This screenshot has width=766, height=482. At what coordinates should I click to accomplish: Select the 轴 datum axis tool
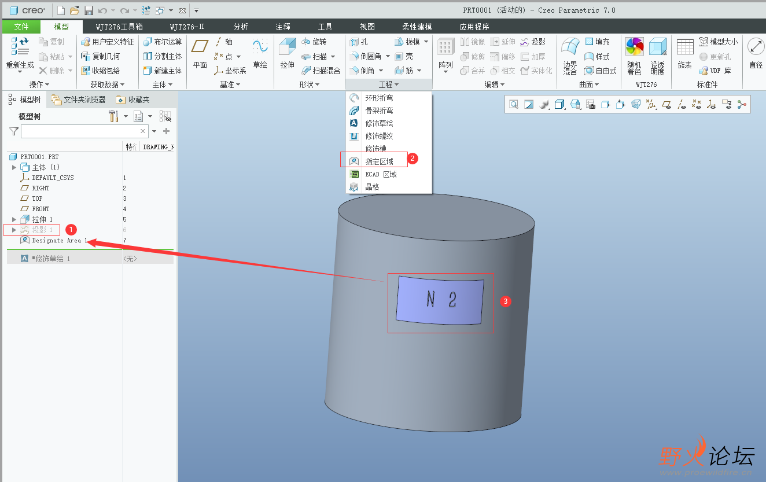223,42
